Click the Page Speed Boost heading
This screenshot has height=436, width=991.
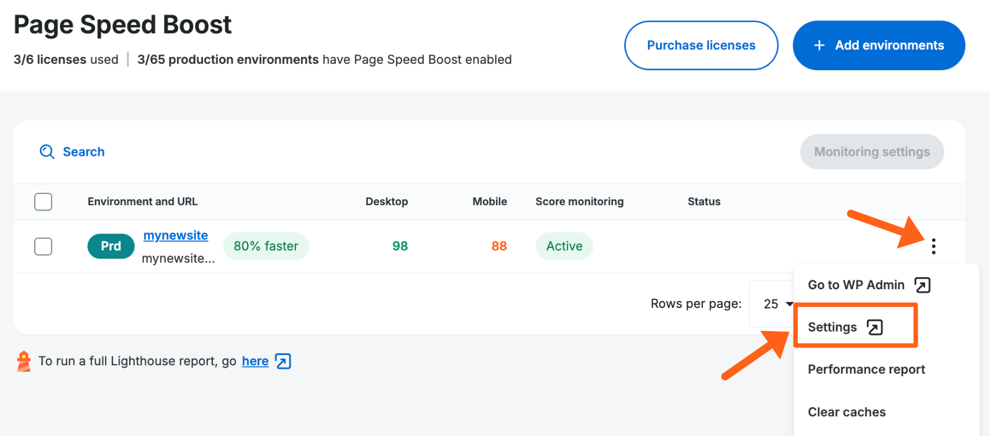(x=123, y=25)
